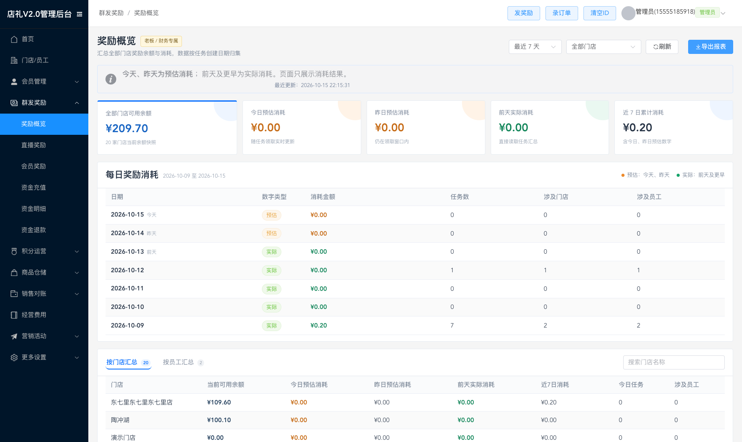Open the 首页 home icon
The image size is (742, 442).
[x=14, y=39]
